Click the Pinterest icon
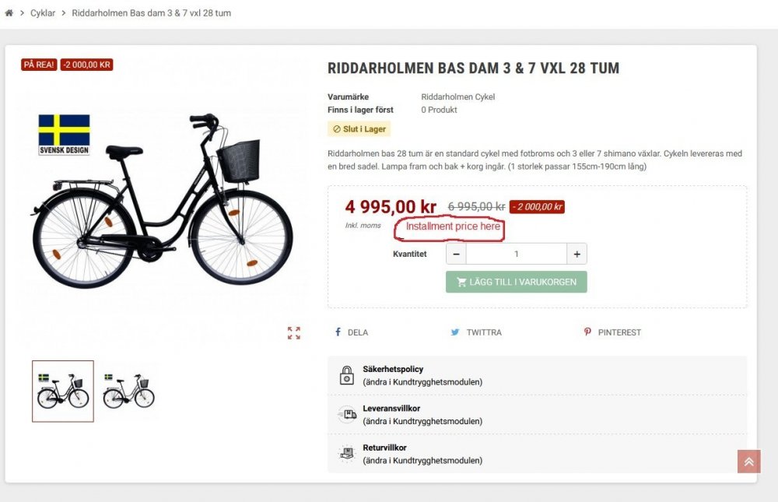The height and width of the screenshot is (502, 778). 587,332
